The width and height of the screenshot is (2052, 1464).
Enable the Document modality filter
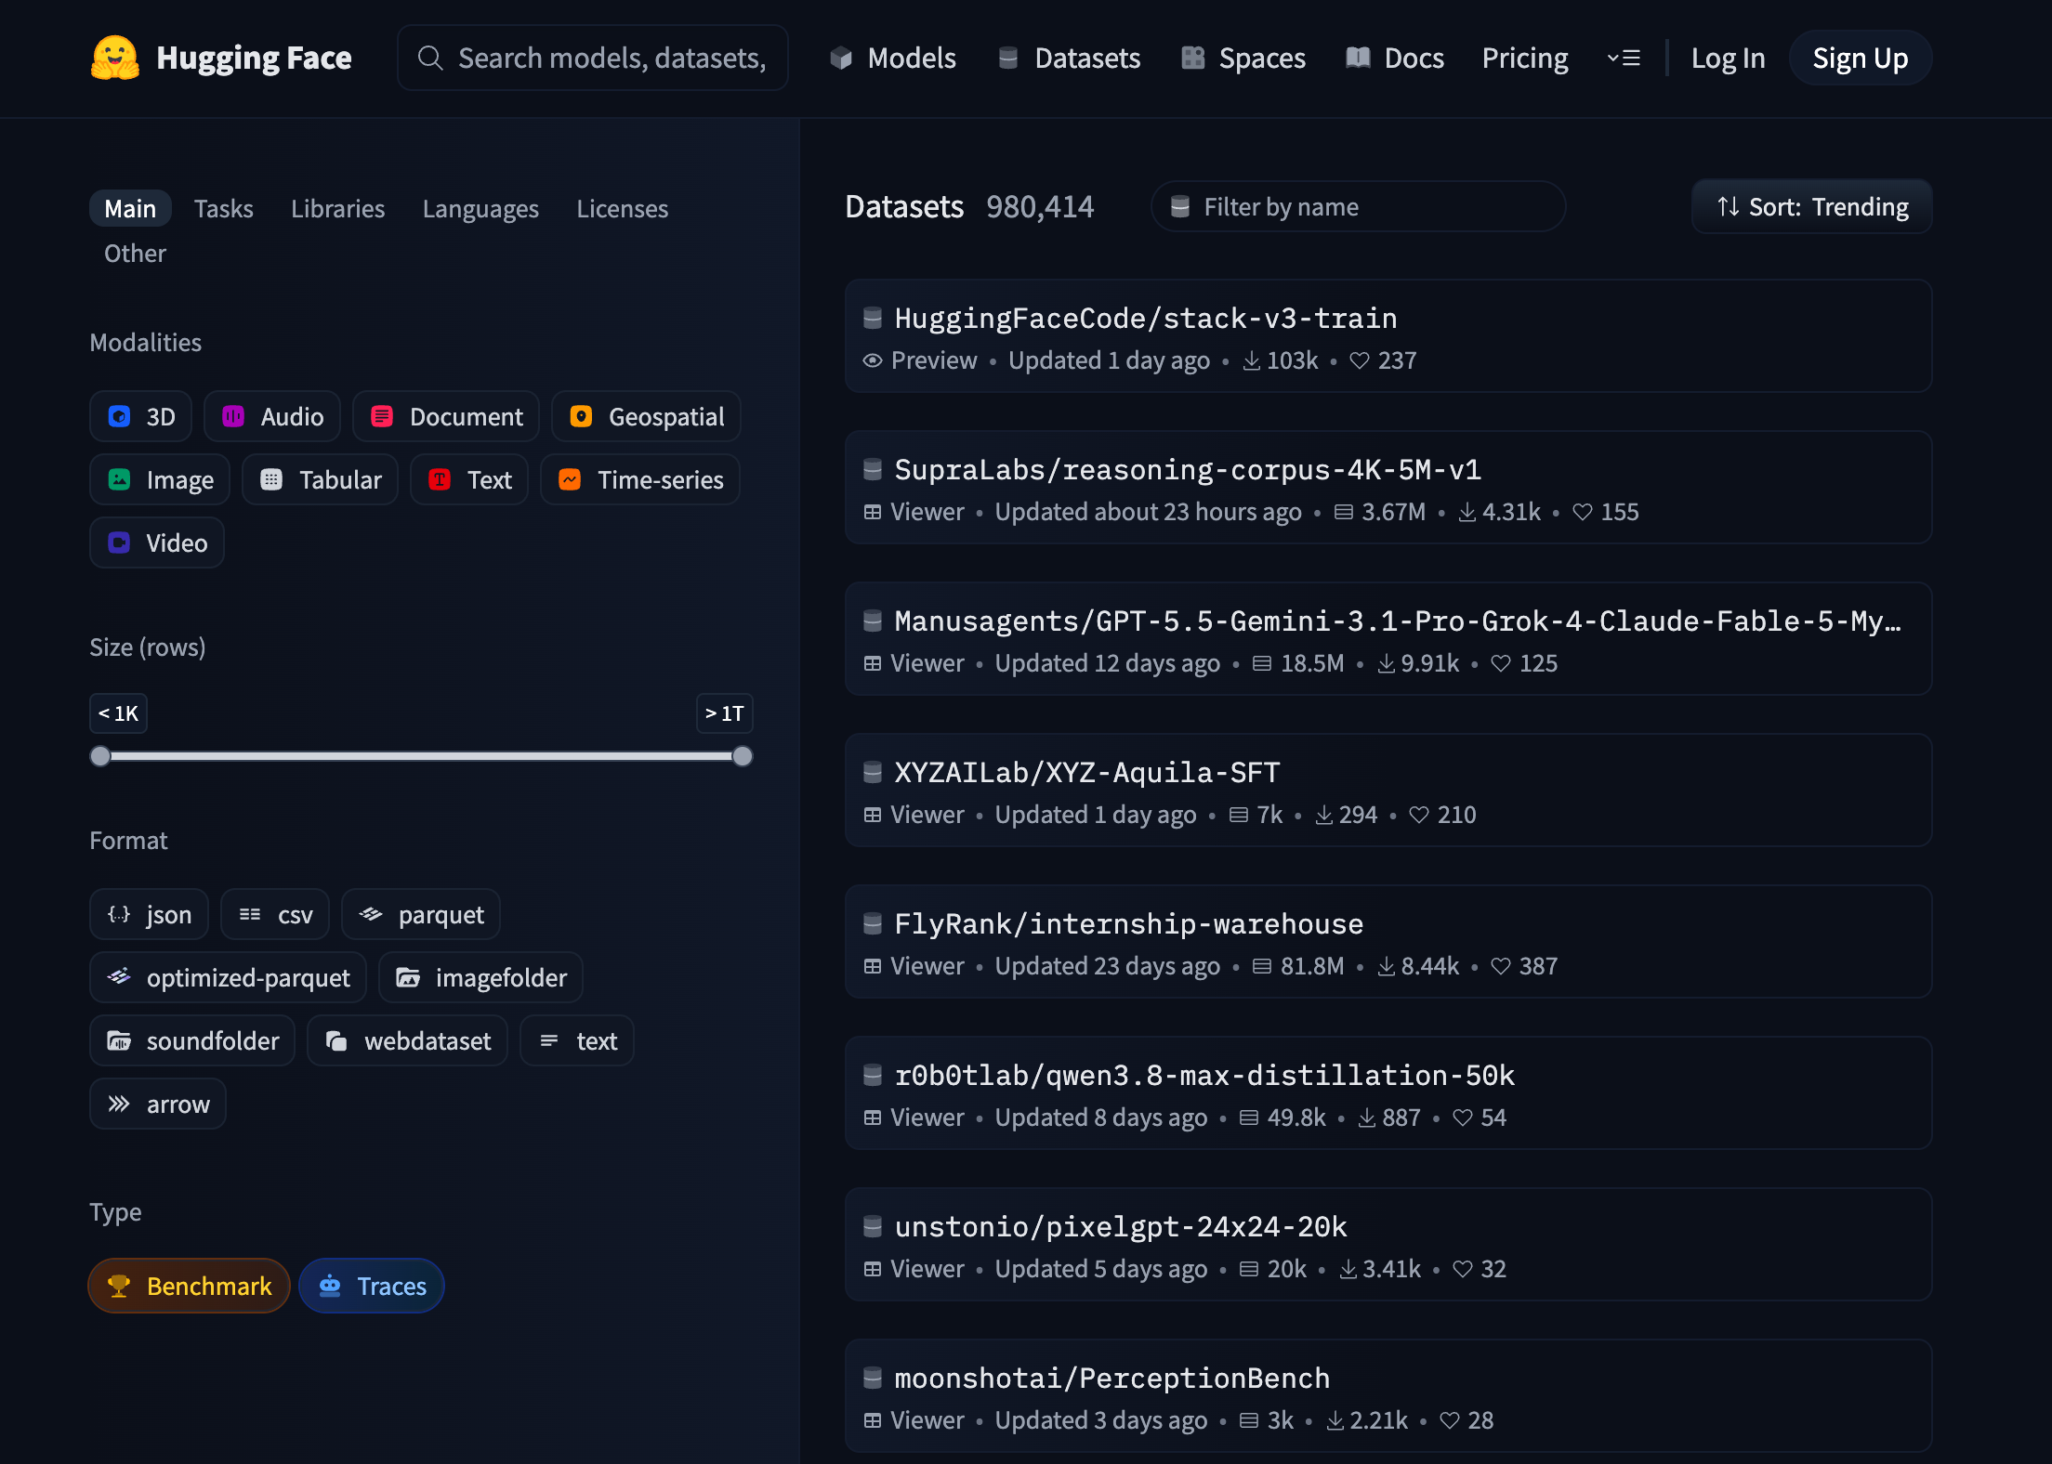[446, 416]
